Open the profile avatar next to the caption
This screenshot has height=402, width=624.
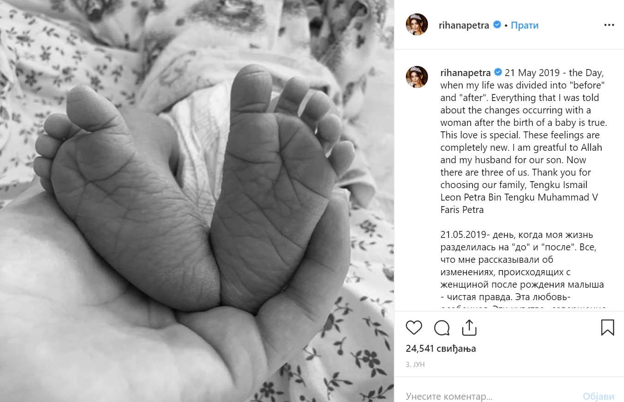coord(417,77)
